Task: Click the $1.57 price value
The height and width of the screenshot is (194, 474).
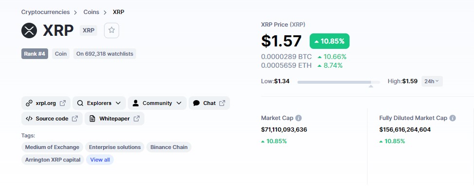Action: [x=281, y=41]
